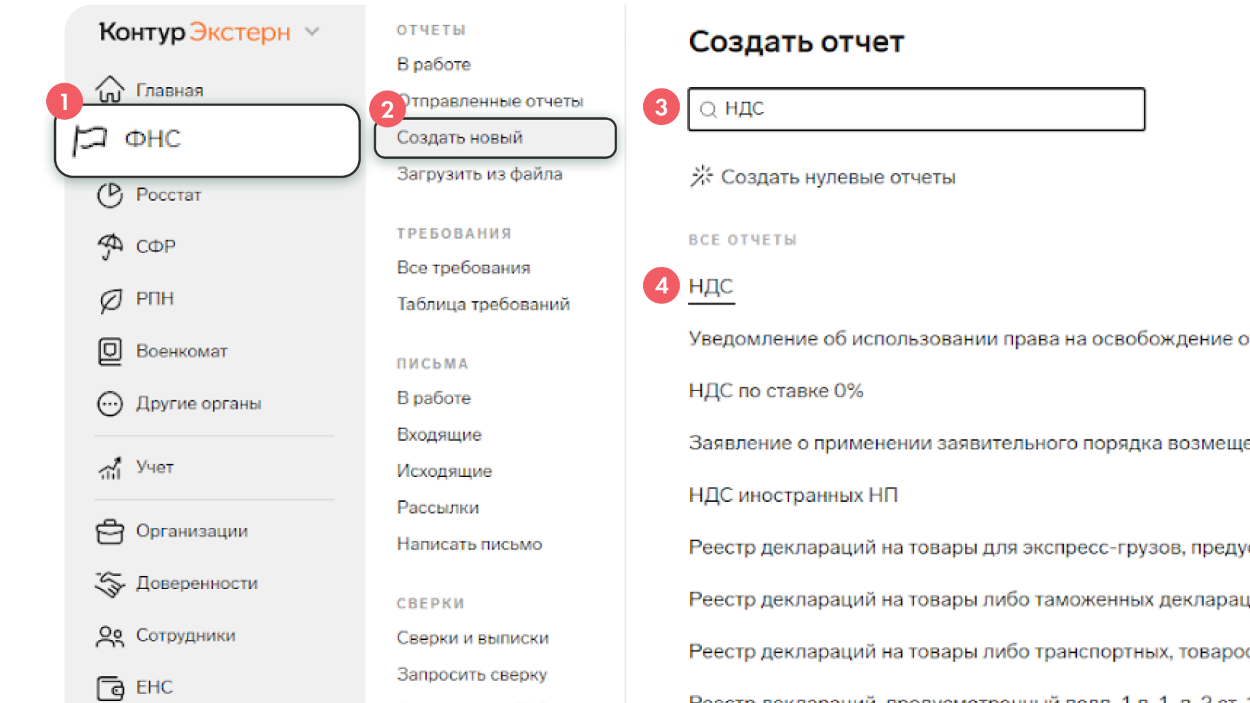Click Загрузить из файла

pos(479,174)
